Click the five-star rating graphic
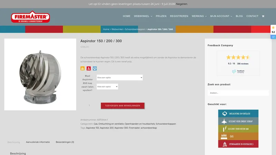The width and height of the screenshot is (276, 155). [238, 57]
